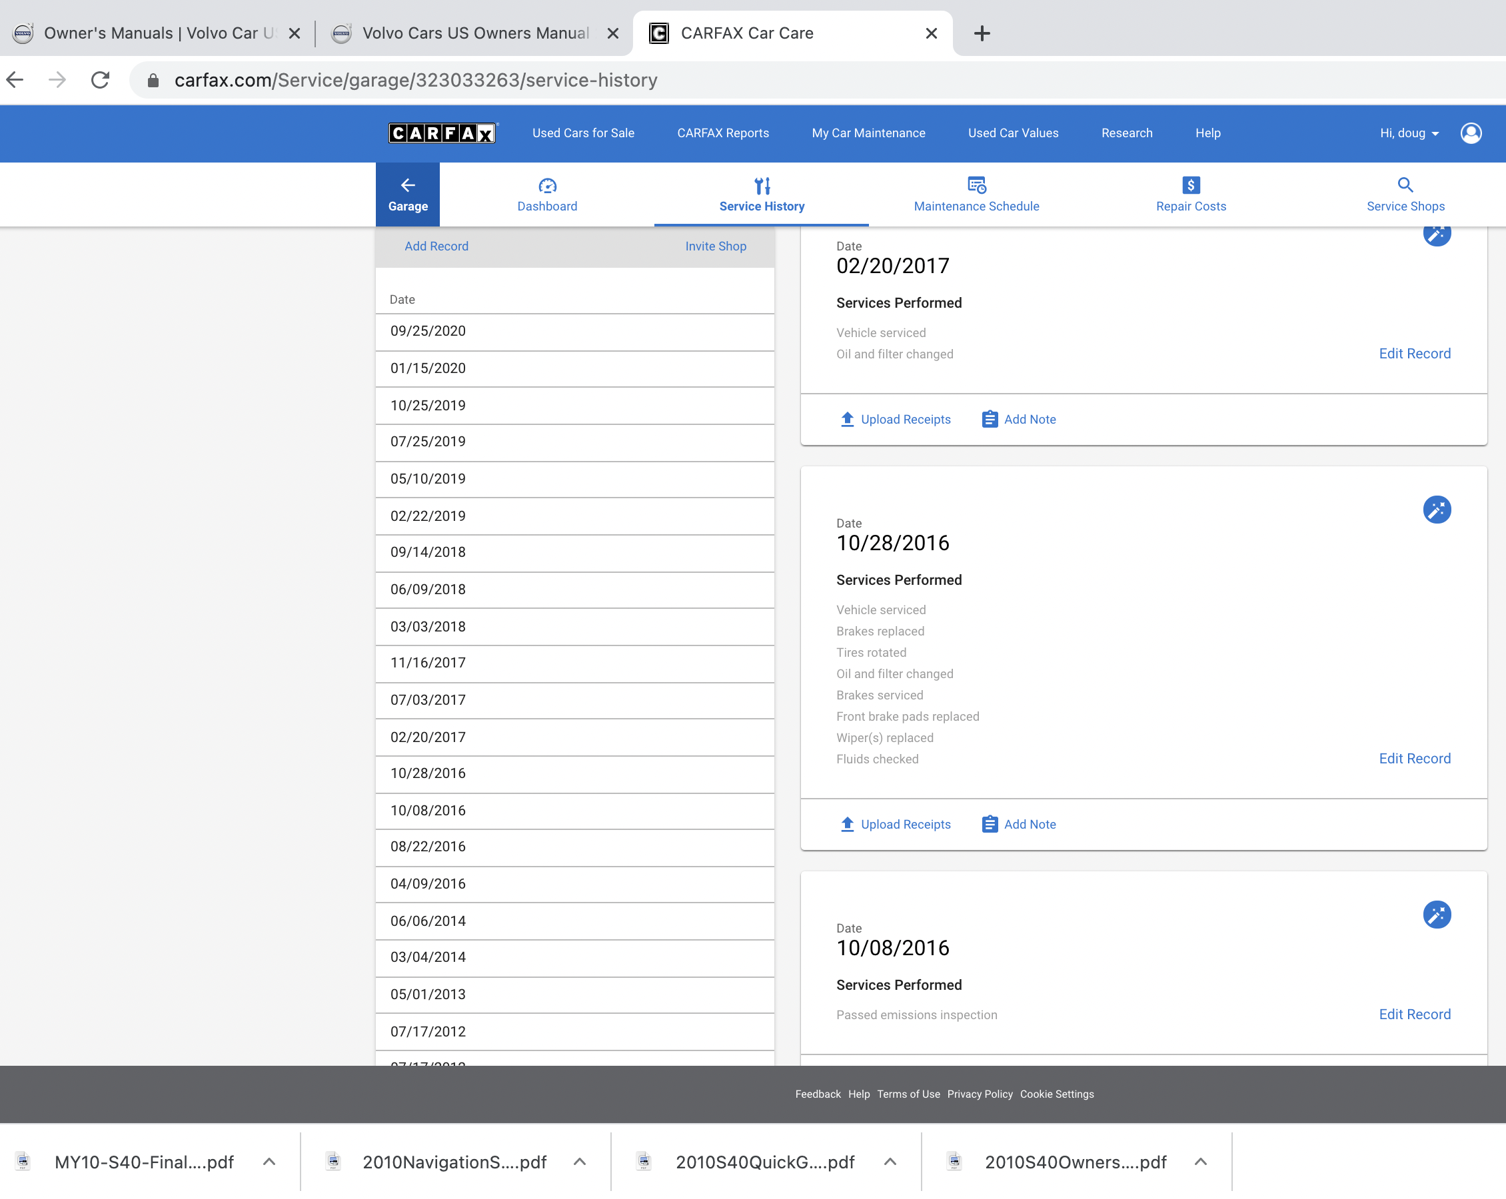Click the Service History wrench icon

point(762,185)
